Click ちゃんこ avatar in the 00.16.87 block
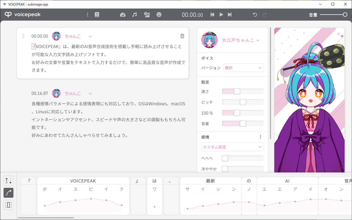This screenshot has height=220, width=352. [x=56, y=93]
